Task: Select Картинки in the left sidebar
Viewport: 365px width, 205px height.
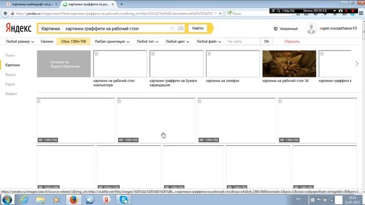Action: [x=13, y=65]
